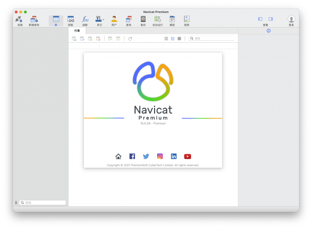The width and height of the screenshot is (312, 229).
Task: Switch to the 对象 objects tab
Action: tap(77, 31)
